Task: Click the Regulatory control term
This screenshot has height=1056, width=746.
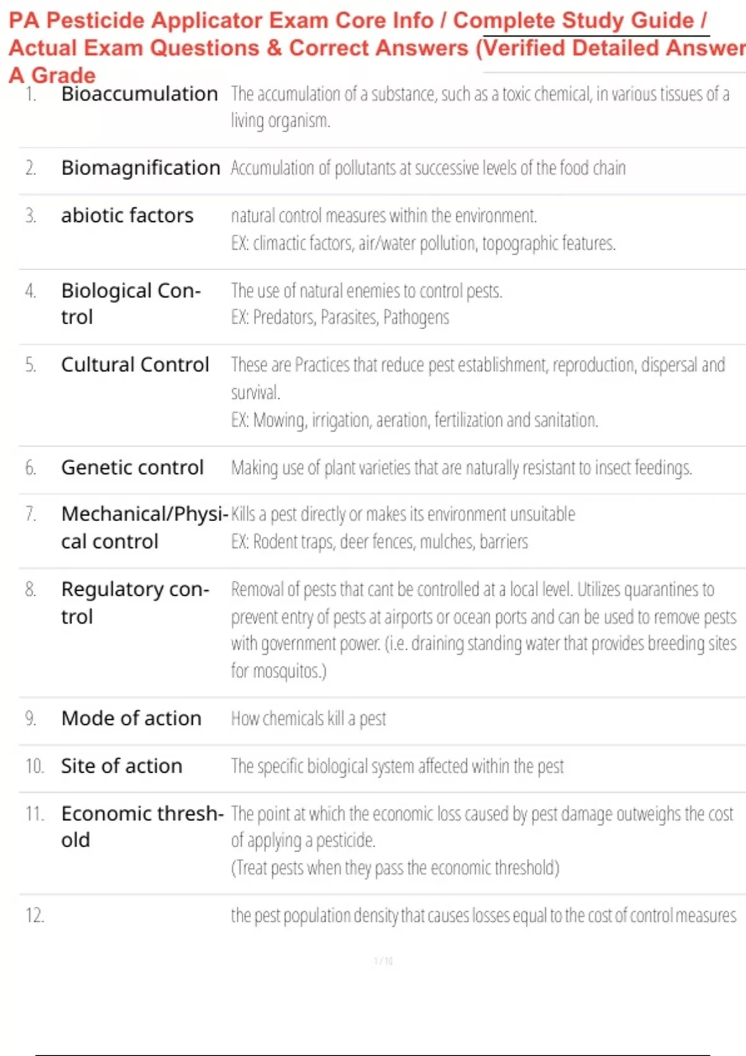Action: coord(134,602)
